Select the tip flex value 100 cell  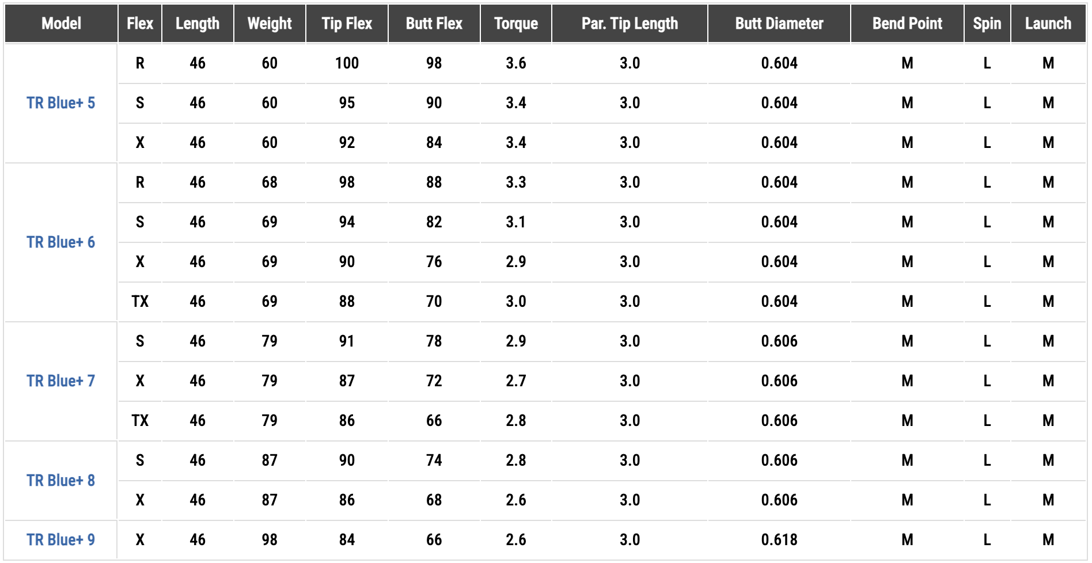[347, 63]
